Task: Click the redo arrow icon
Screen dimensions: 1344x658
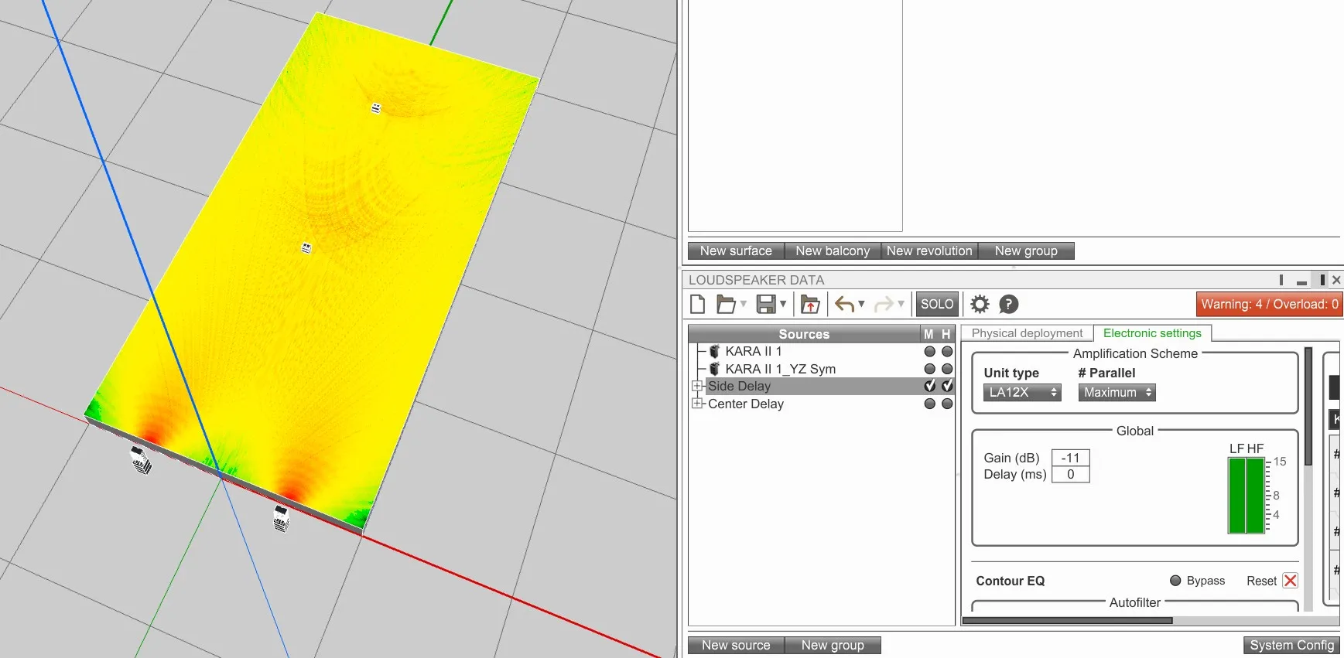Action: pyautogui.click(x=884, y=305)
